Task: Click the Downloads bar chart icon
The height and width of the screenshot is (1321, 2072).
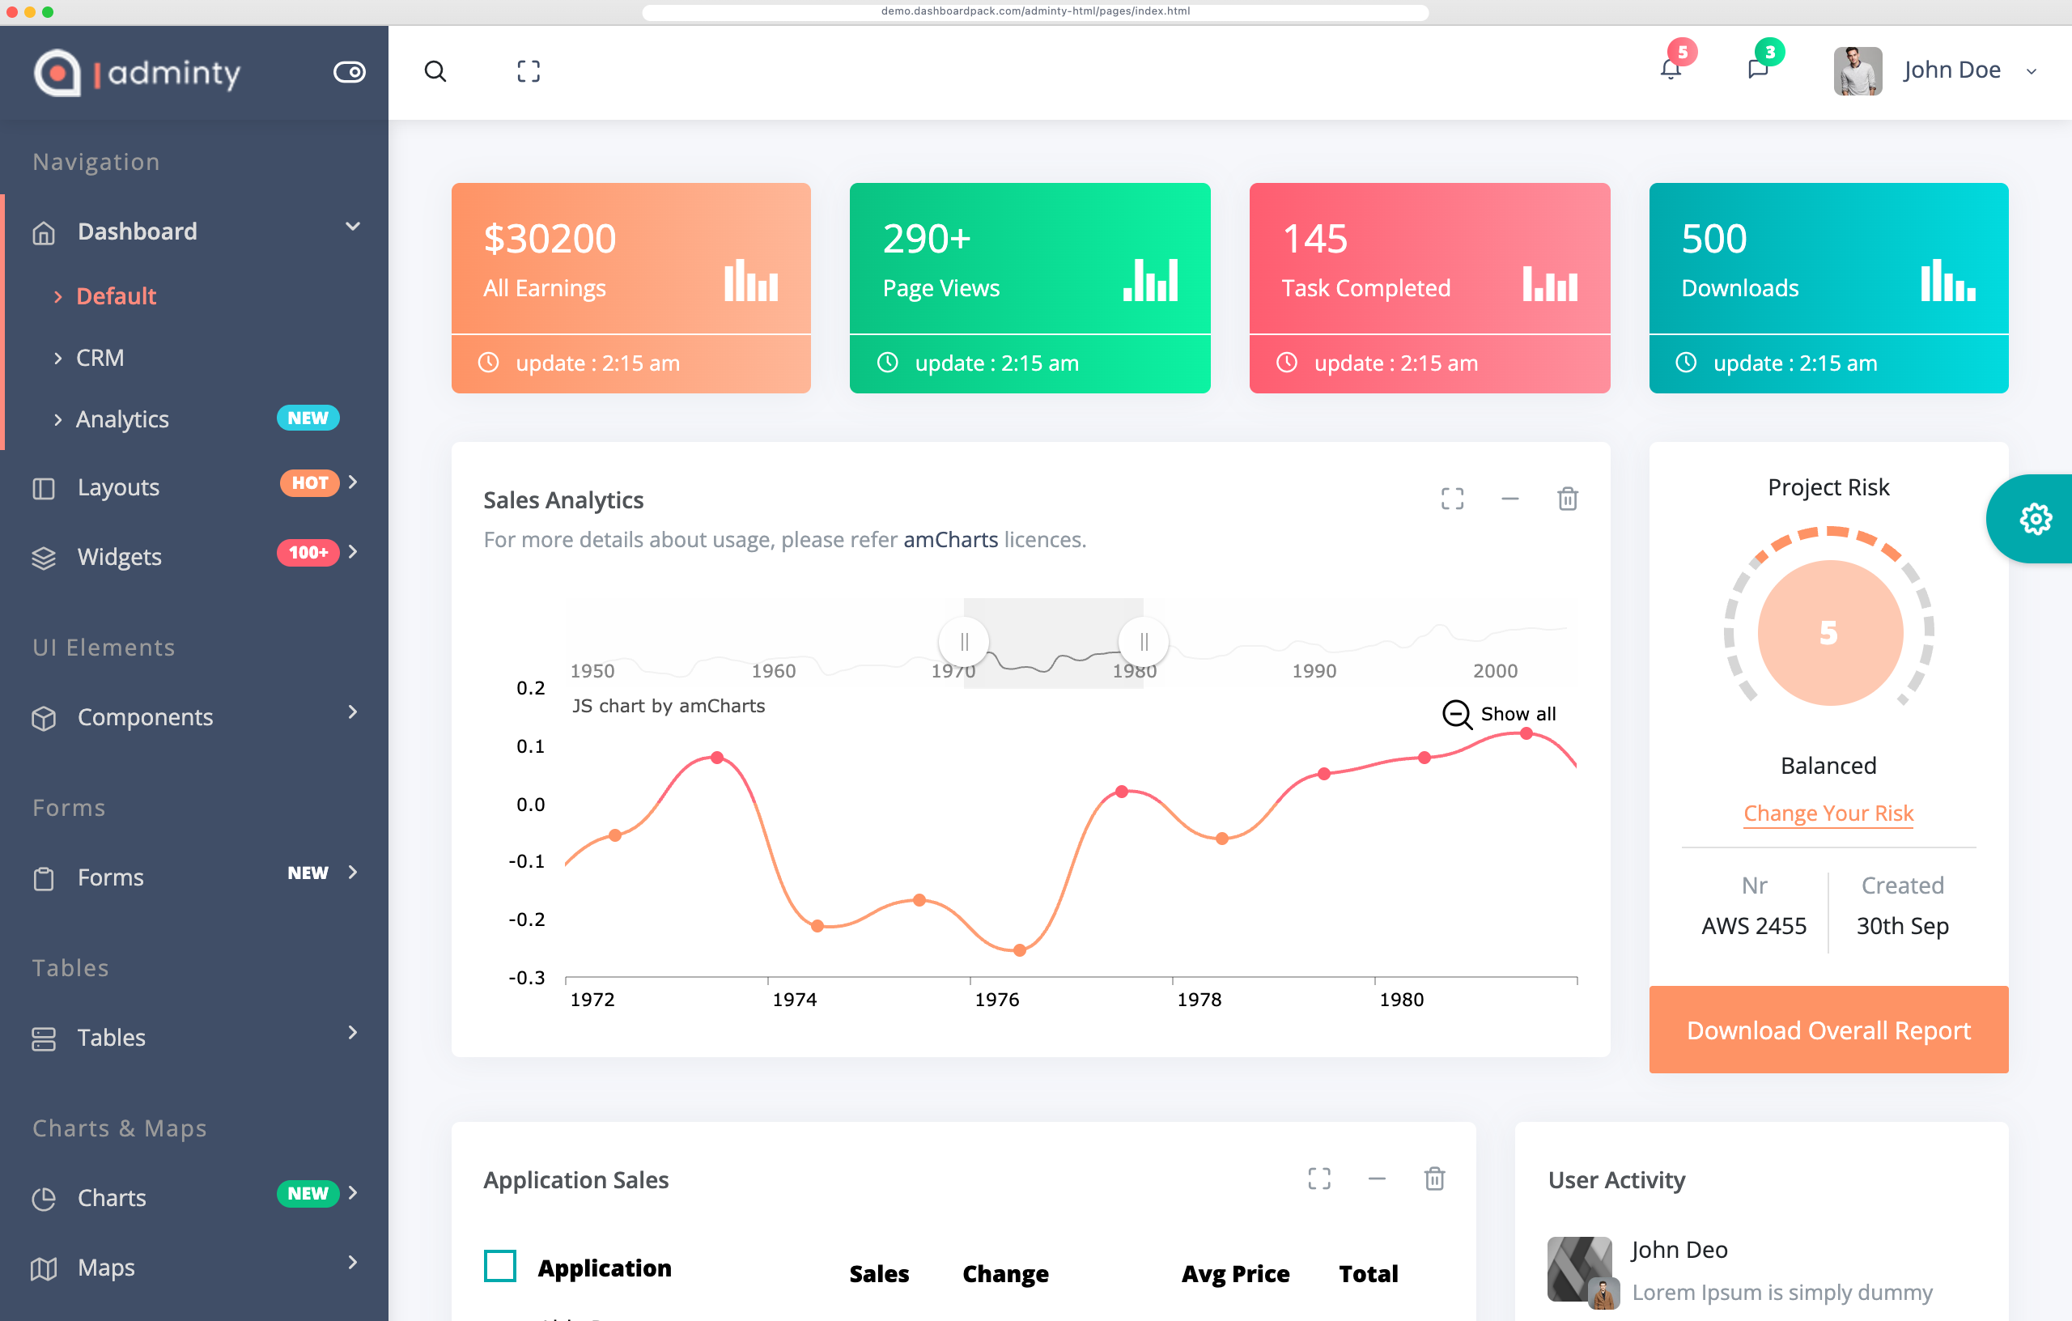Action: pyautogui.click(x=1948, y=280)
